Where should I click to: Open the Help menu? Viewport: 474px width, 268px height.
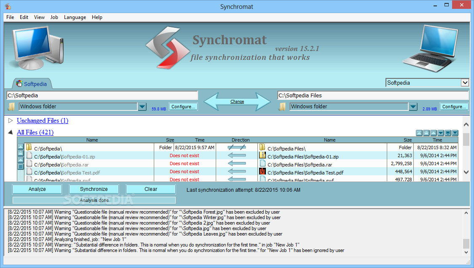[x=97, y=17]
